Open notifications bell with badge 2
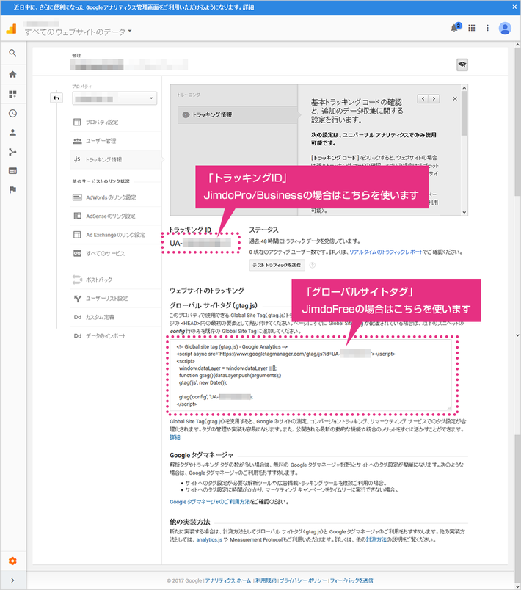This screenshot has height=590, width=521. pos(455,27)
